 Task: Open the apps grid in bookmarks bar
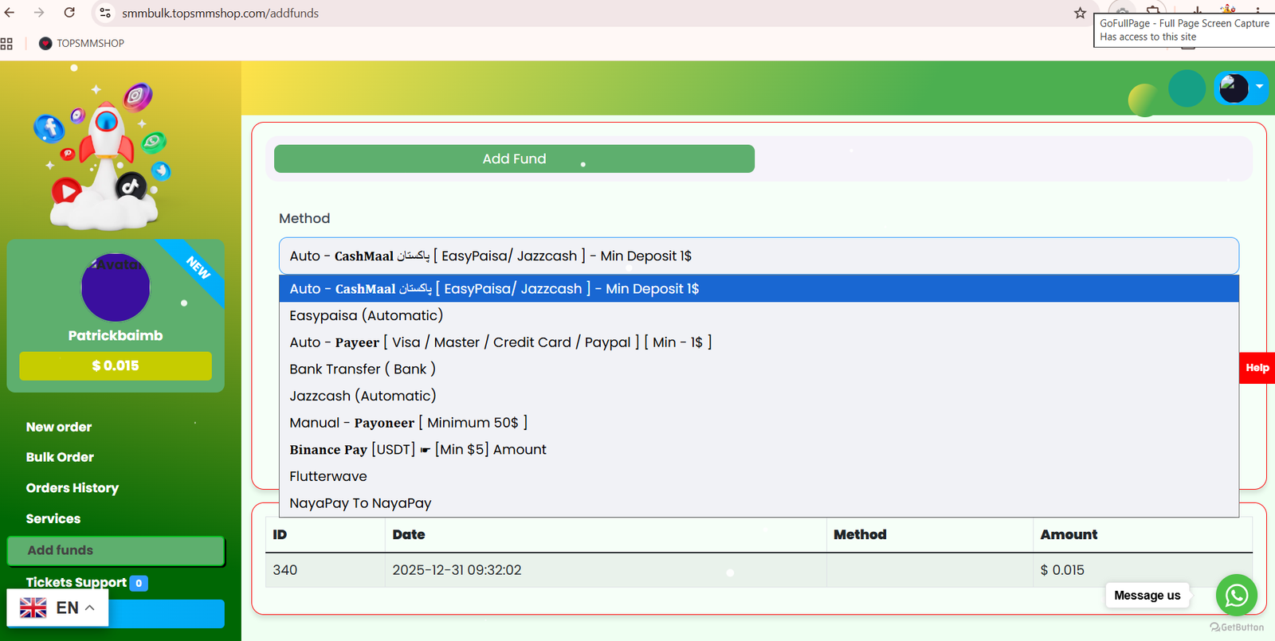(x=6, y=44)
